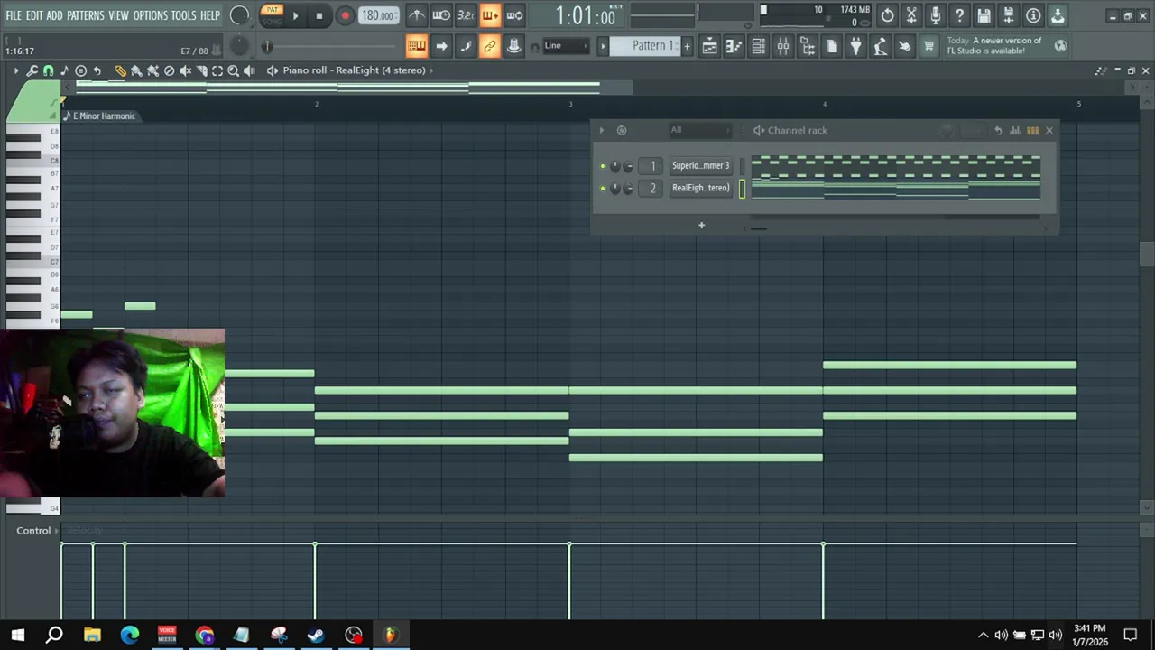Open the tempo tapper icon
1155x650 pixels.
(880, 46)
